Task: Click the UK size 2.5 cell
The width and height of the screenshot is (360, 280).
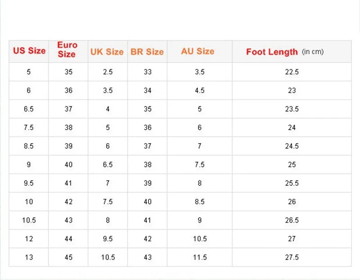Action: coord(108,72)
